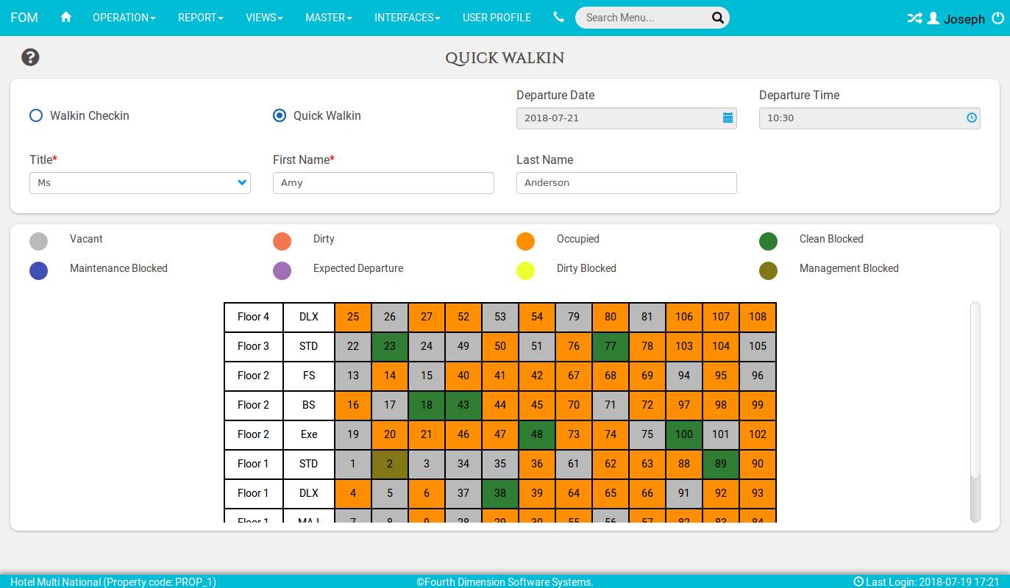Viewport: 1010px width, 588px height.
Task: Click the search magnifier icon
Action: pyautogui.click(x=718, y=18)
